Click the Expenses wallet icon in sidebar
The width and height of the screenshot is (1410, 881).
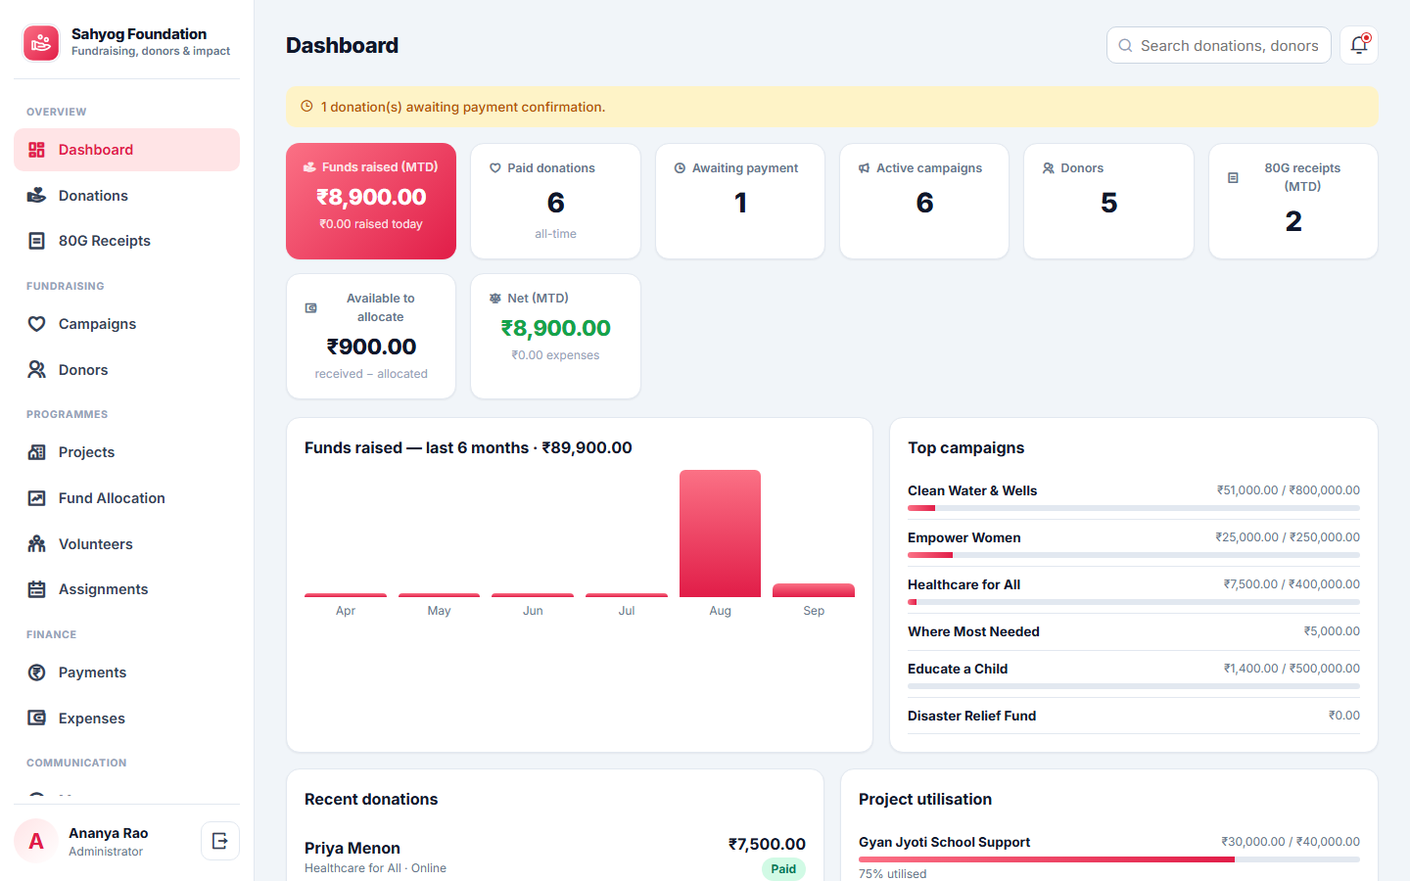coord(36,719)
